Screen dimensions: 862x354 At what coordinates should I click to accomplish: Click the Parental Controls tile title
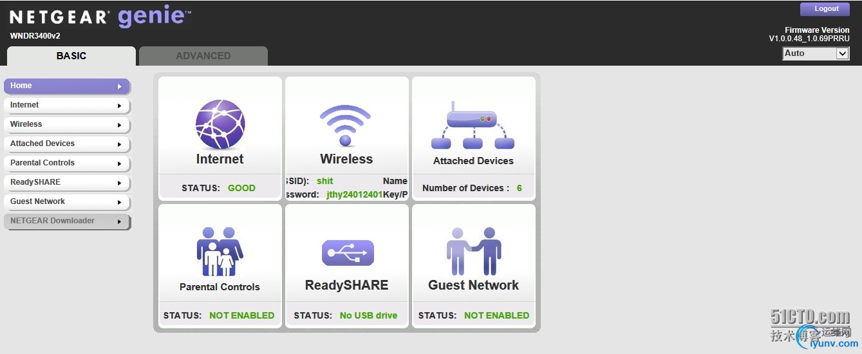point(220,287)
